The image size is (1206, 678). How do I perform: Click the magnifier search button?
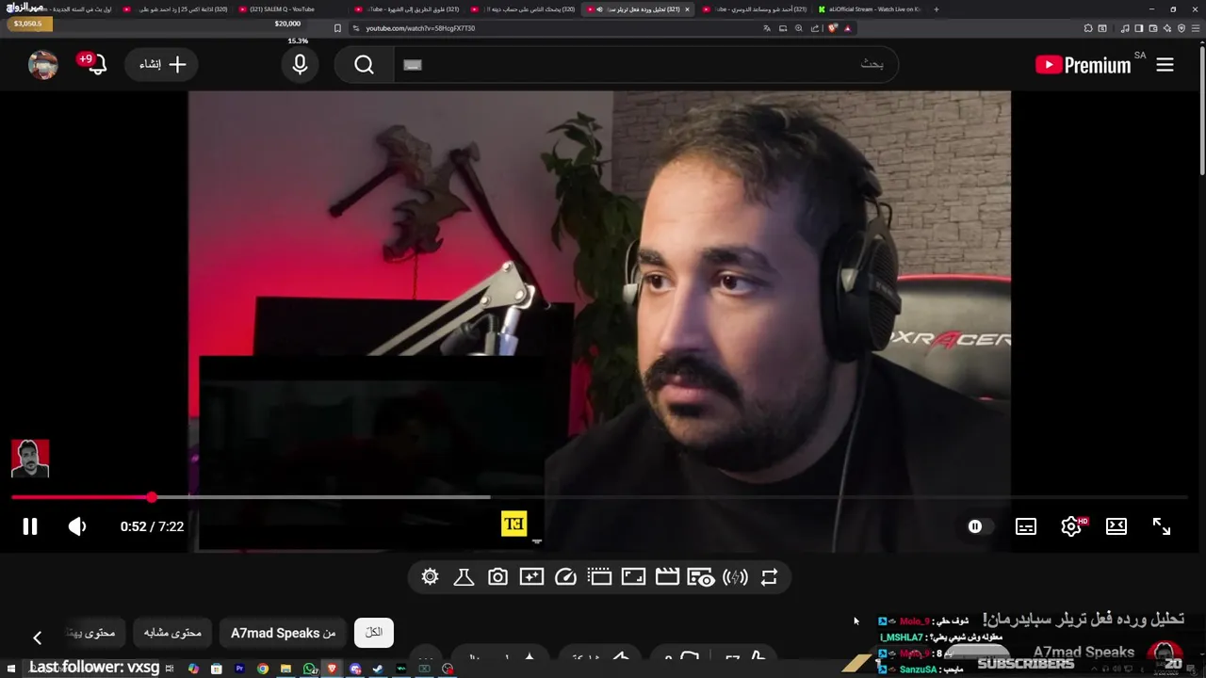(364, 65)
